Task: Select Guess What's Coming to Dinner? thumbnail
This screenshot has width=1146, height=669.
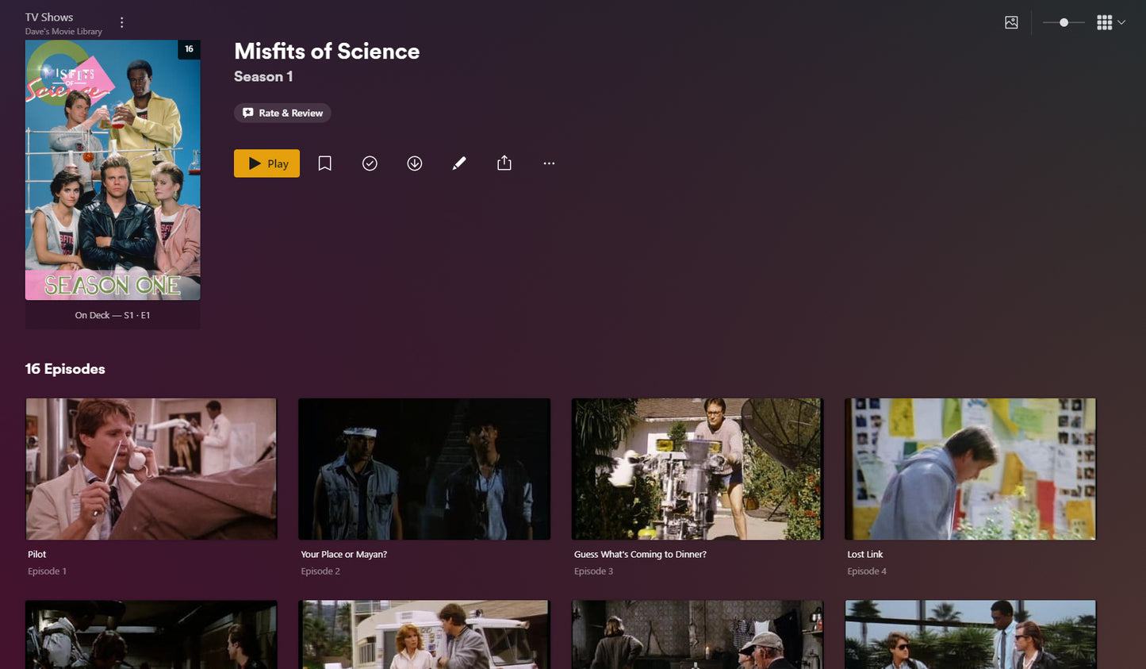Action: pos(697,469)
